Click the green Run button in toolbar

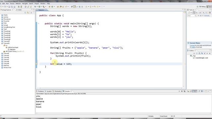[39, 7]
